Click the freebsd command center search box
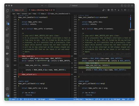139x106 pixels. [73, 6]
